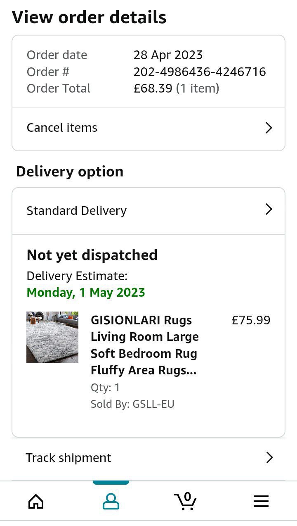Tap the Cancel items chevron arrow
Screen dimensions: 297x526
click(269, 128)
